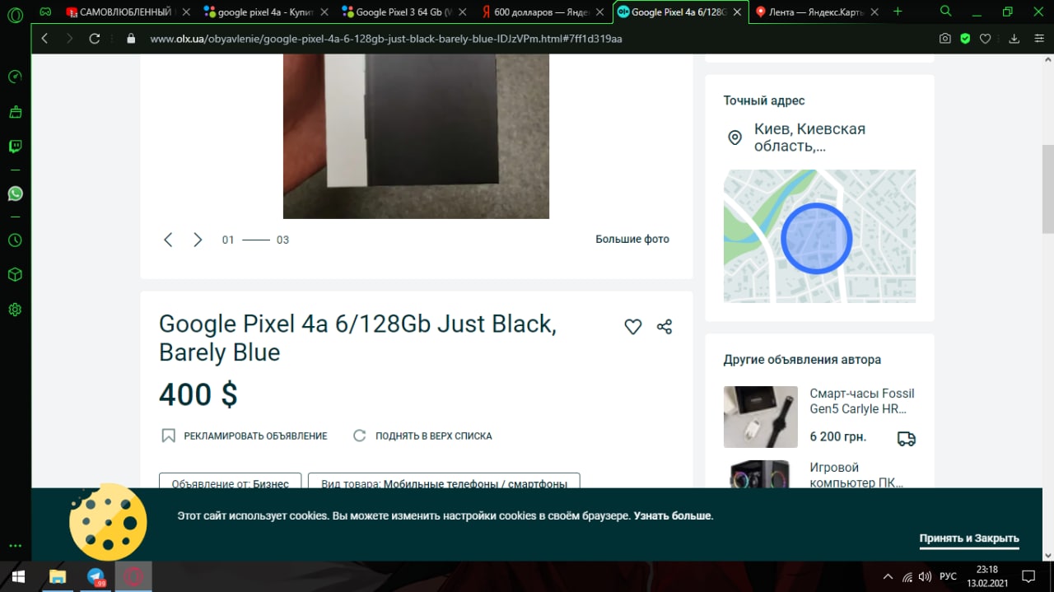Open History clock icon in sidebar
Image resolution: width=1054 pixels, height=592 pixels.
pos(15,240)
